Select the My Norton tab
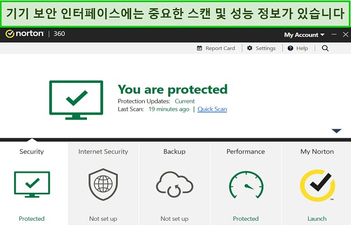 pyautogui.click(x=316, y=184)
